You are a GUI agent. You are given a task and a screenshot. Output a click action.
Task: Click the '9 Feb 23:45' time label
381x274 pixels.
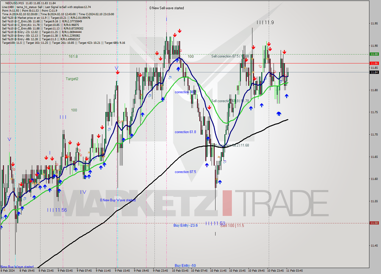point(161,271)
